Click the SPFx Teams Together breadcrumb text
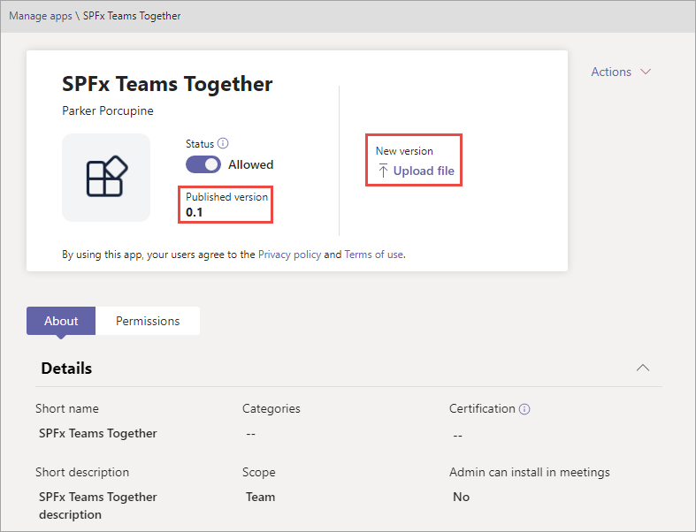 coord(132,16)
